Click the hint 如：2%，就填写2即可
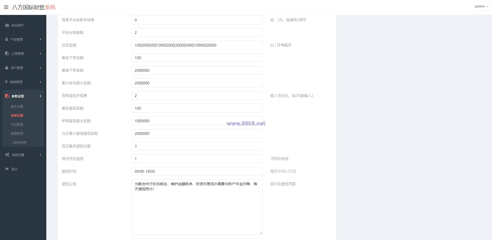Viewport: 492px width, 240px height. tap(288, 20)
